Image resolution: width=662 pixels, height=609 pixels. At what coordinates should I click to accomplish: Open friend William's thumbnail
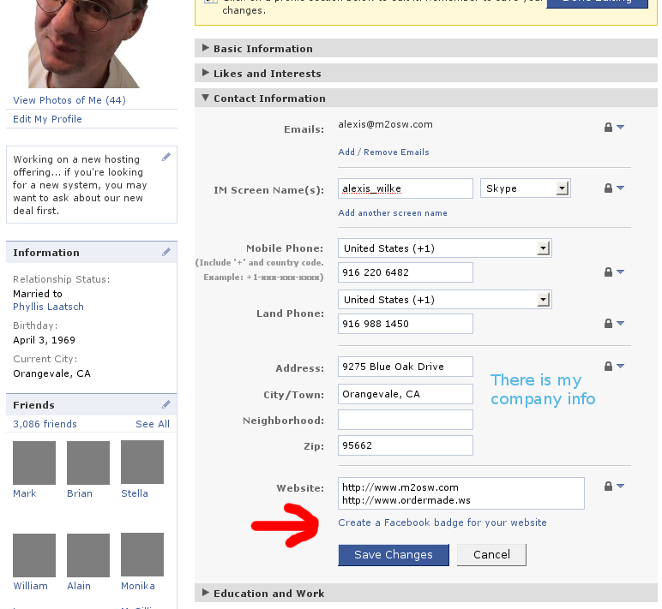pos(34,555)
